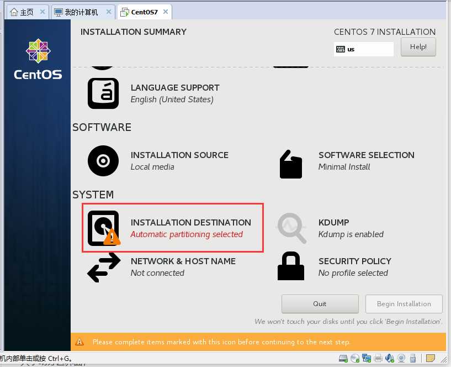Click 'No profile selected' status text

(353, 273)
